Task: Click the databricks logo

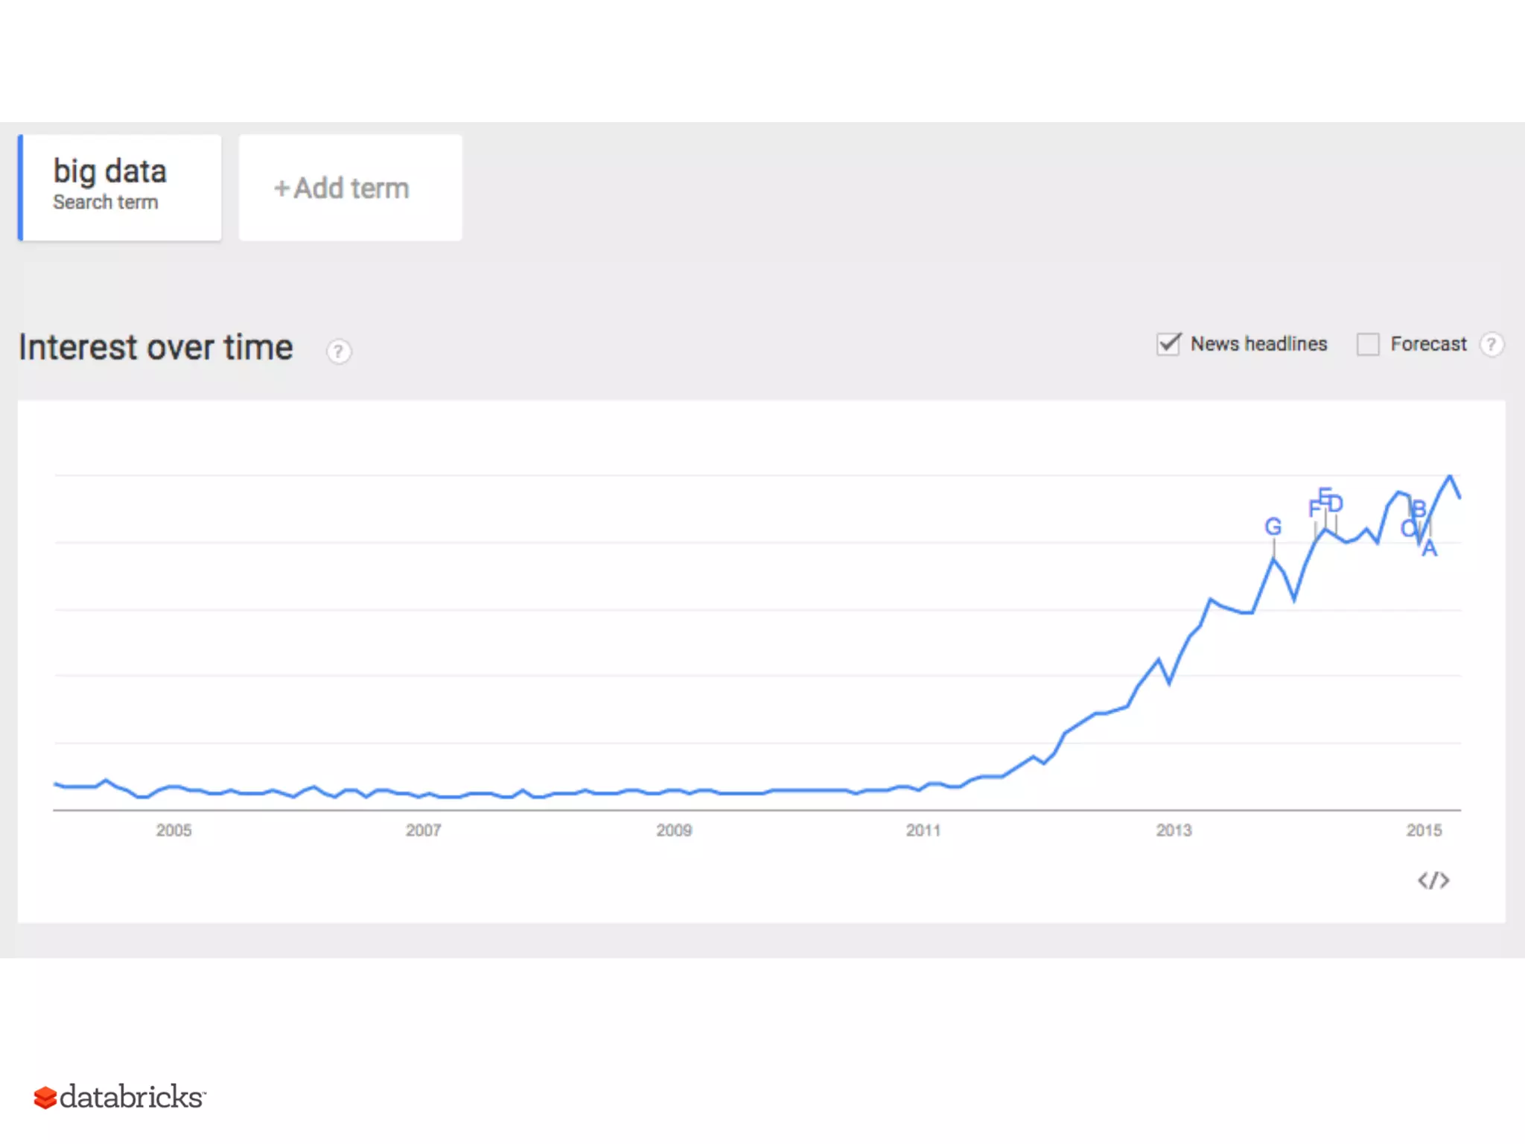Action: tap(119, 1097)
